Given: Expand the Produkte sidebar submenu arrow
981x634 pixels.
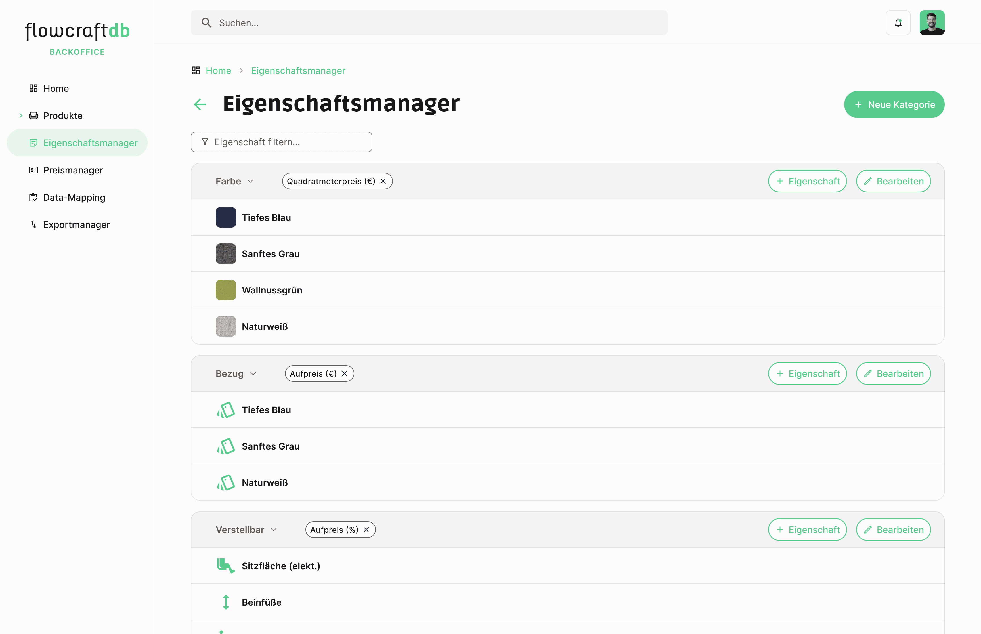Looking at the screenshot, I should [21, 116].
